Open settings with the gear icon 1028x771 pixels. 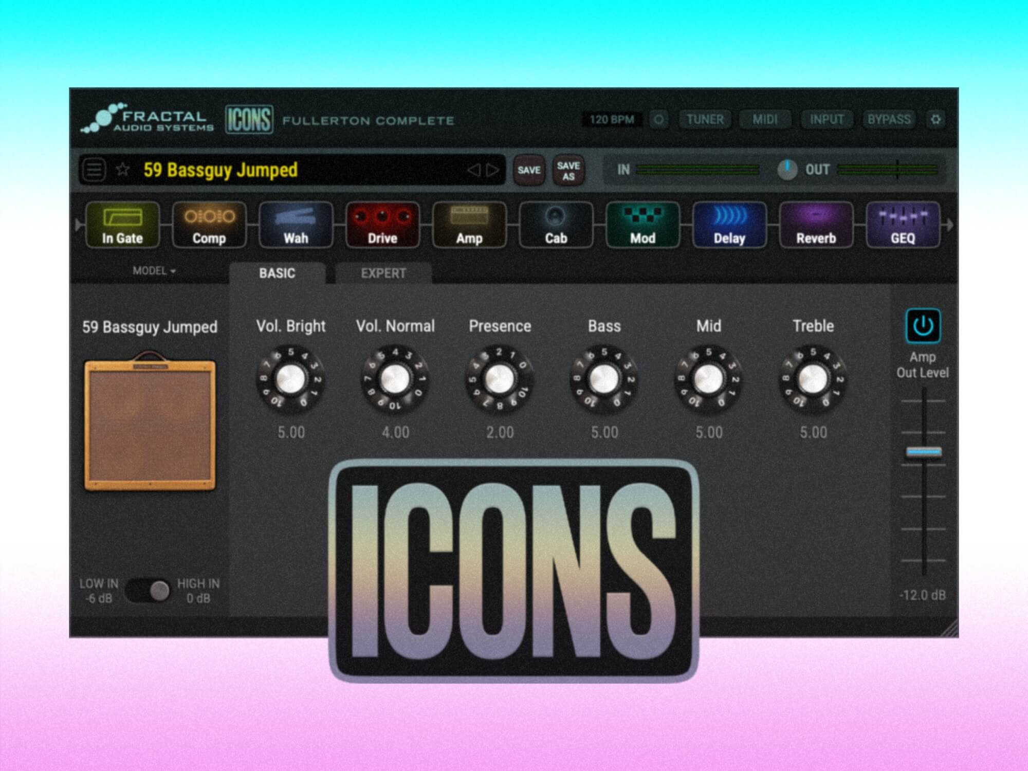tap(935, 120)
